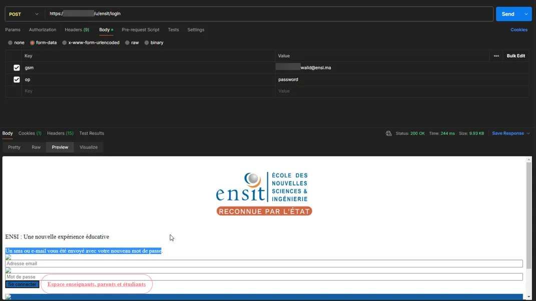Switch to Pretty response view
The width and height of the screenshot is (536, 301).
(14, 147)
